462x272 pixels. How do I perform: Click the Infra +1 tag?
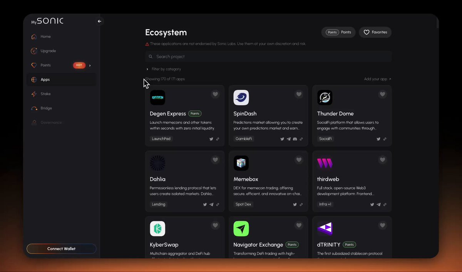(325, 204)
